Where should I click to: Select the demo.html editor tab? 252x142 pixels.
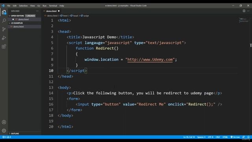pyautogui.click(x=51, y=11)
